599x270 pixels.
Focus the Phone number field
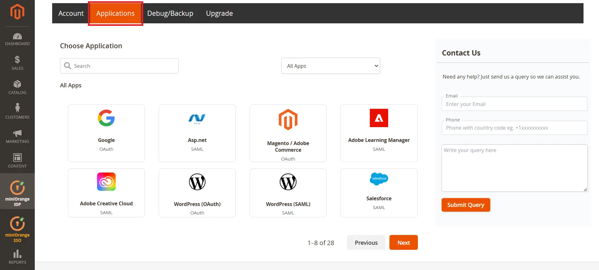pyautogui.click(x=515, y=128)
